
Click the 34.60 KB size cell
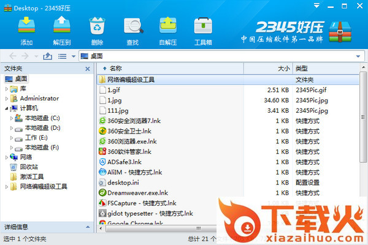tap(277, 100)
